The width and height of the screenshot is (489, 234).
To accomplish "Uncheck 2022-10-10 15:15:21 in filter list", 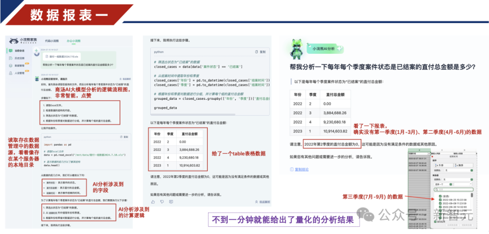I will [440, 214].
